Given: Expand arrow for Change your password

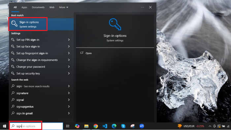Looking at the screenshot, I should click(69, 67).
